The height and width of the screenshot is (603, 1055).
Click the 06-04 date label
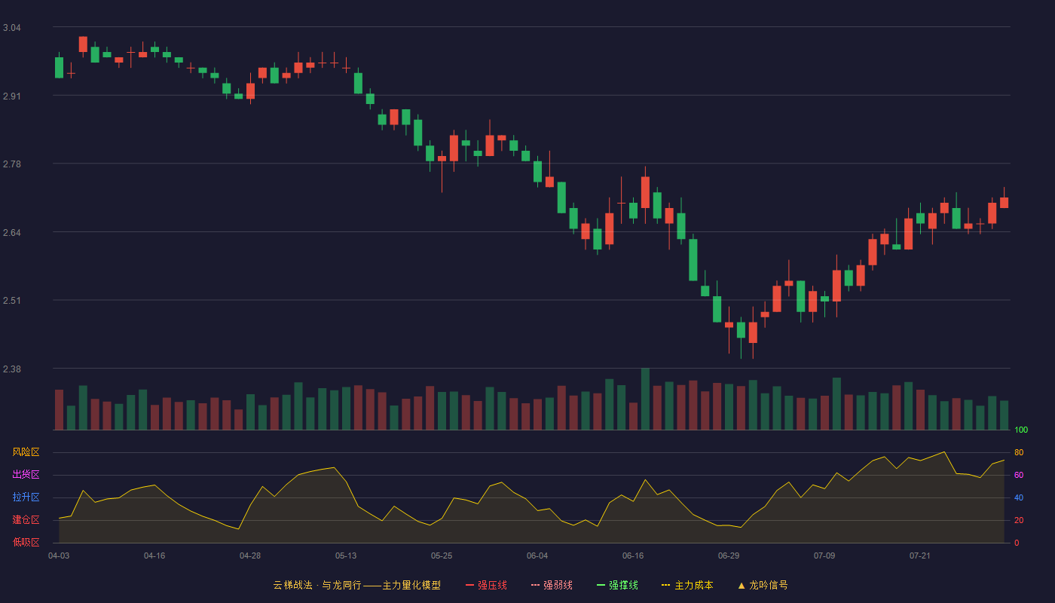(x=537, y=556)
